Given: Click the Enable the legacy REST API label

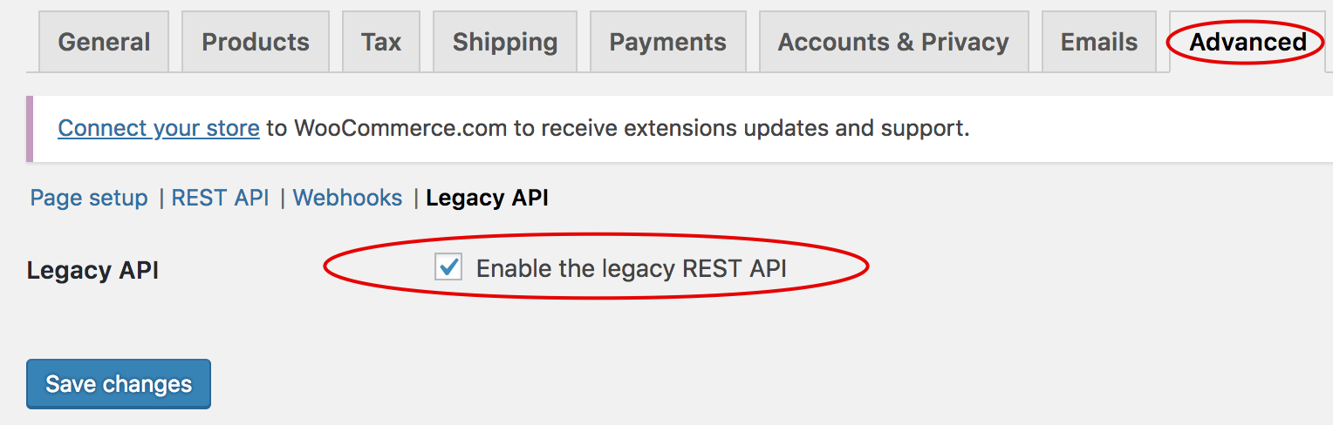Looking at the screenshot, I should (x=631, y=268).
